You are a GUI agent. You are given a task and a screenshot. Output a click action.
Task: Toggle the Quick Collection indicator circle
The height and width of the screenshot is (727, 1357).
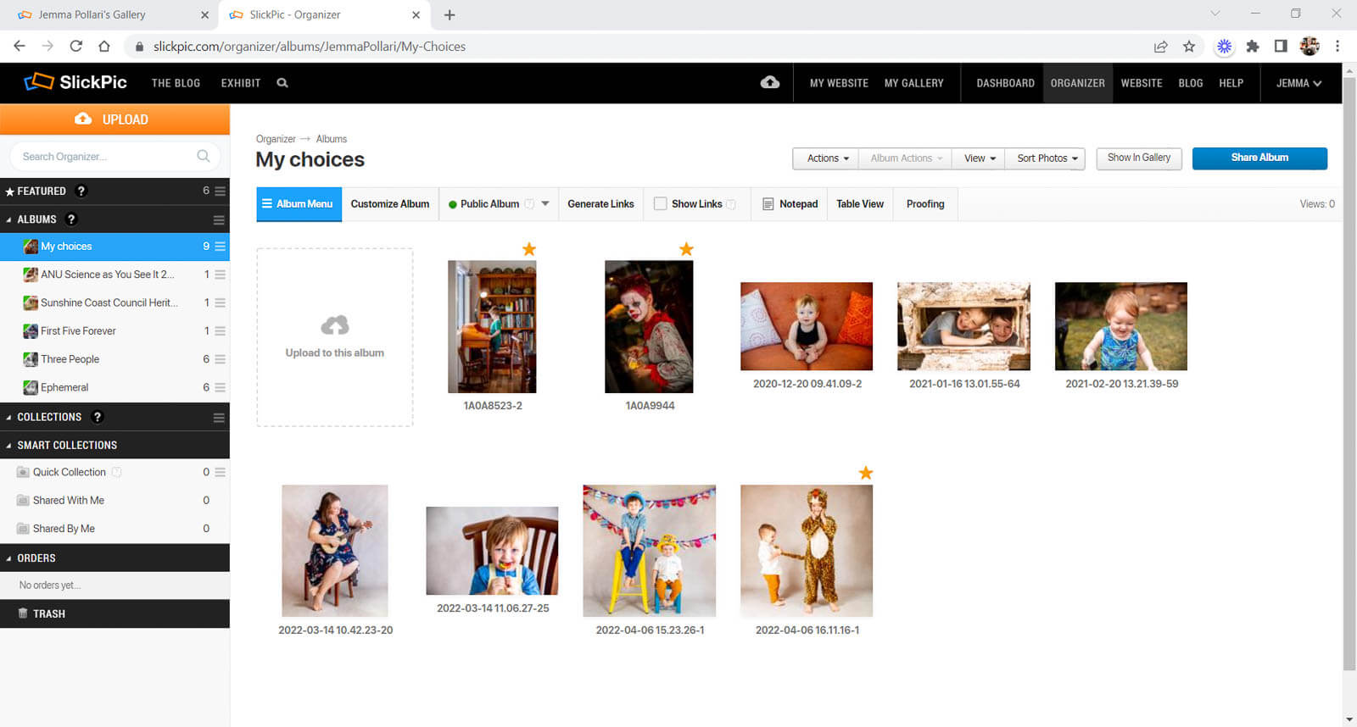117,472
